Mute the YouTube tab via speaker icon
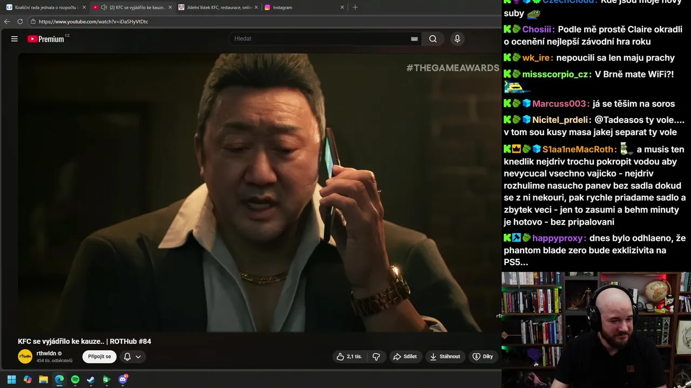Image resolution: width=691 pixels, height=388 pixels. [x=104, y=8]
